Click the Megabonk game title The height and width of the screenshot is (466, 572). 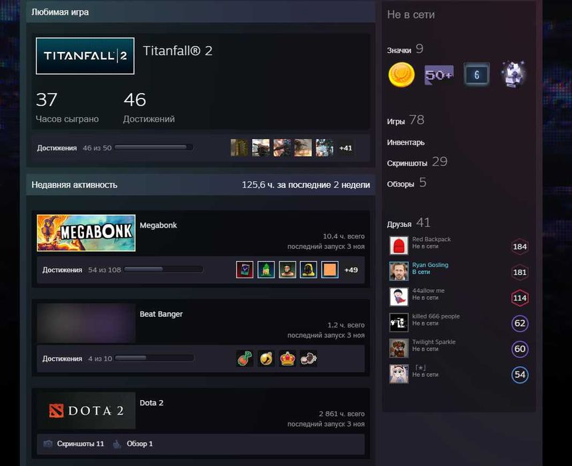coord(158,225)
